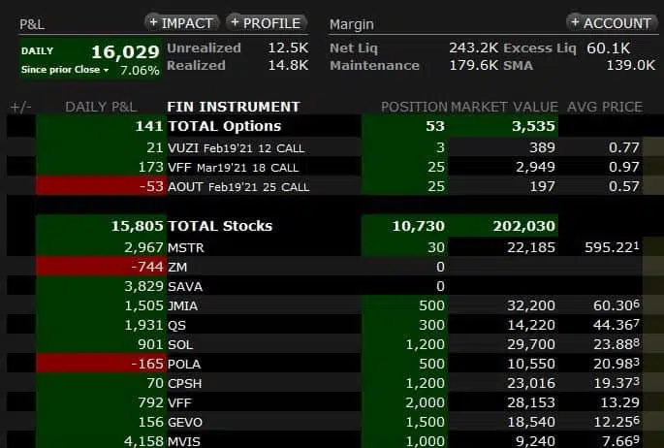Click JMIA market value 32,200
The width and height of the screenshot is (664, 448).
(x=531, y=305)
